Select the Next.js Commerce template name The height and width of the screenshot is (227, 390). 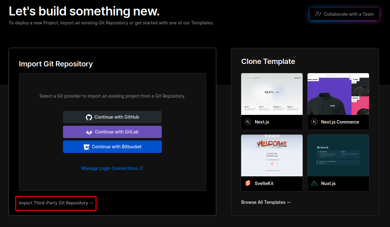point(340,122)
